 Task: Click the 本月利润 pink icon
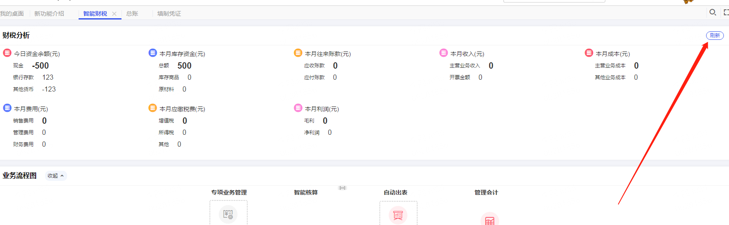click(x=298, y=108)
